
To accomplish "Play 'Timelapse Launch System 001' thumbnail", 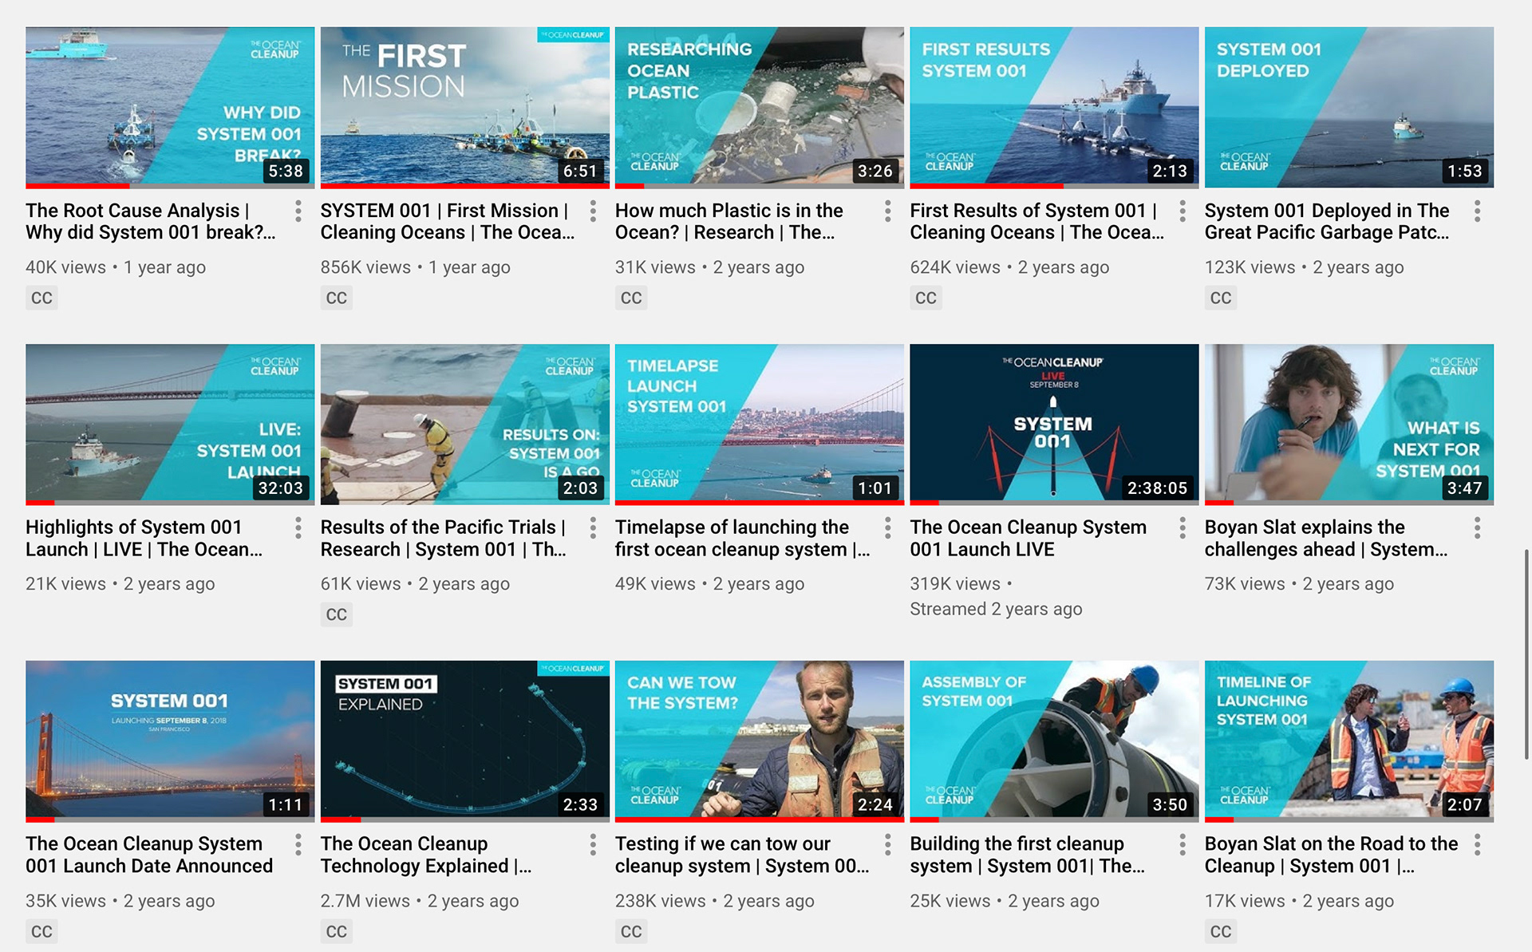I will tap(760, 424).
